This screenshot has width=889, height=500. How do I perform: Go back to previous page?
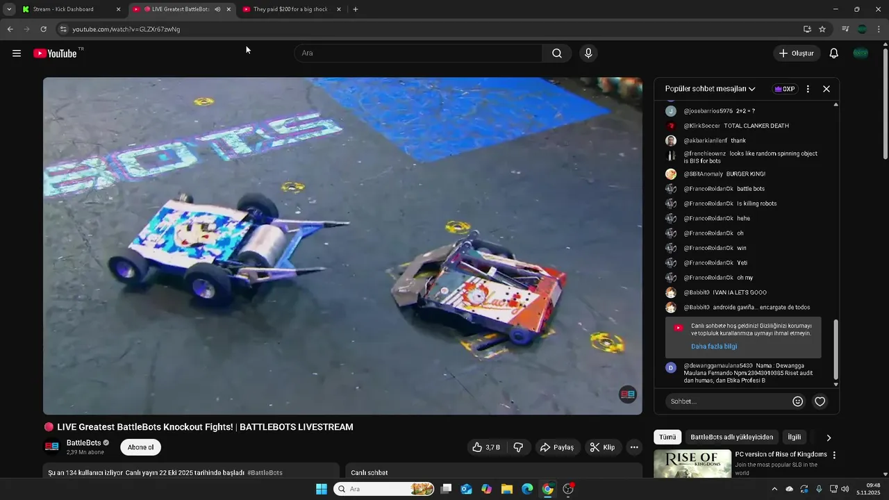pos(10,29)
